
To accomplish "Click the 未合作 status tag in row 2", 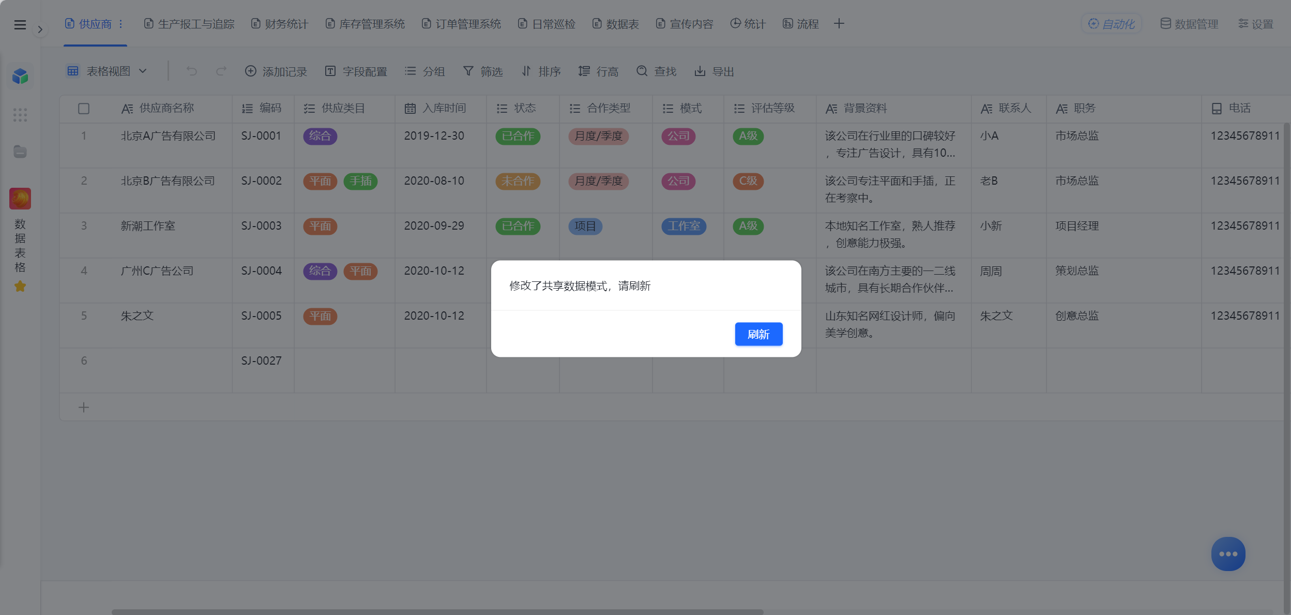I will point(518,181).
